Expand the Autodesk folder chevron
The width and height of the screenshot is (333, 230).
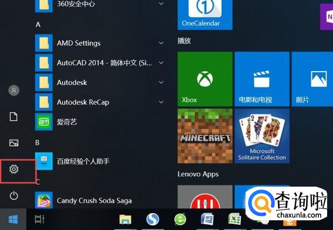tap(161, 82)
